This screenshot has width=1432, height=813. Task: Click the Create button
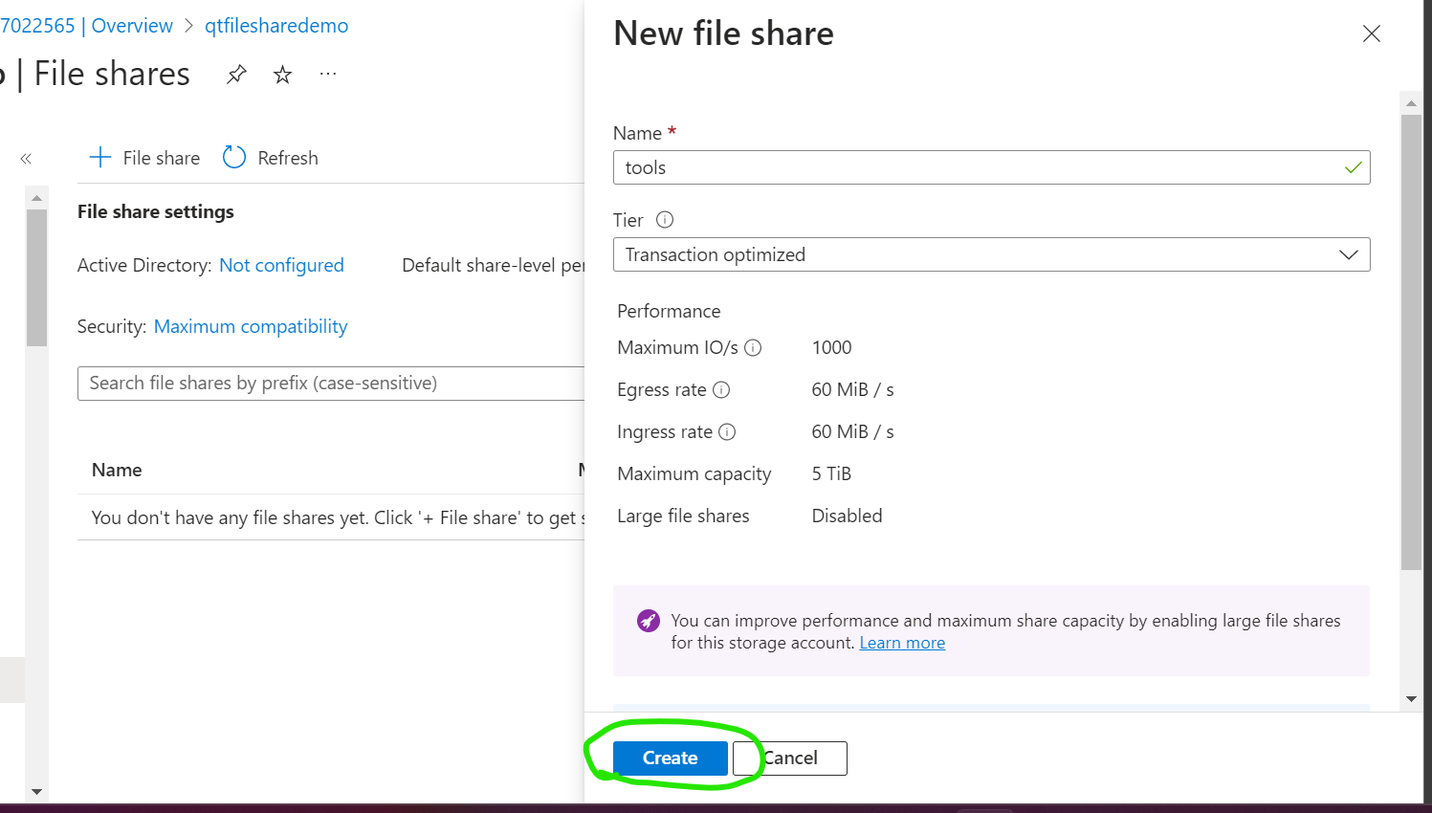(x=671, y=758)
